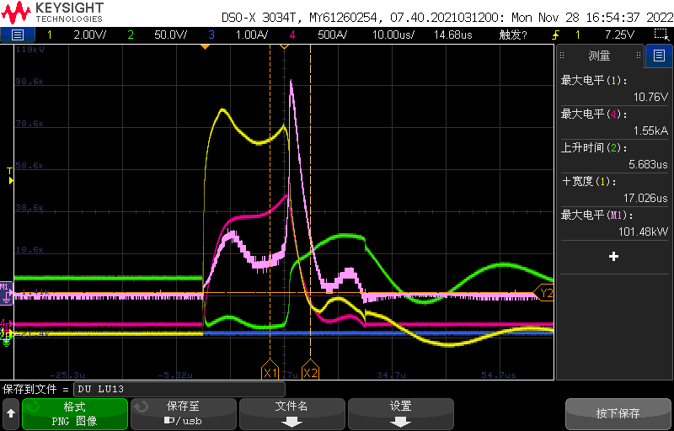Toggle channel 1 at 2.00V/ setting
This screenshot has height=431, width=674.
pos(76,35)
